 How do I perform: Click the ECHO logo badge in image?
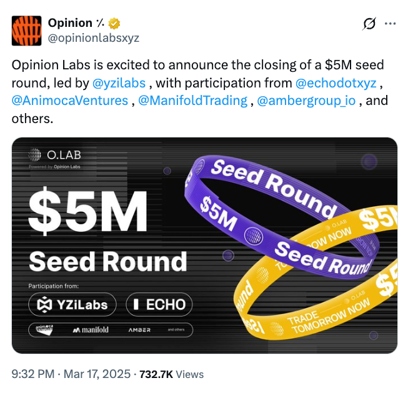click(159, 305)
